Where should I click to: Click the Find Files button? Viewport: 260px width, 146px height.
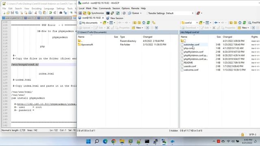click(x=254, y=23)
